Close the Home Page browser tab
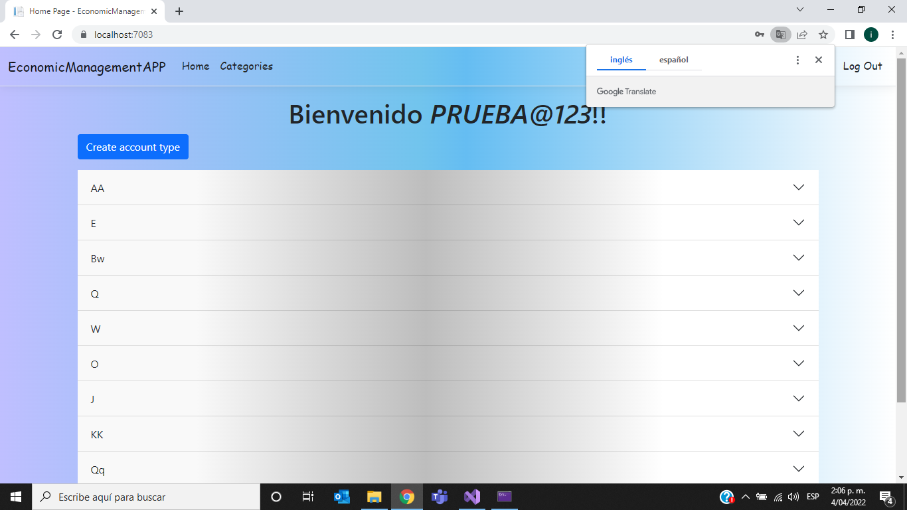Image resolution: width=907 pixels, height=510 pixels. pos(154,11)
